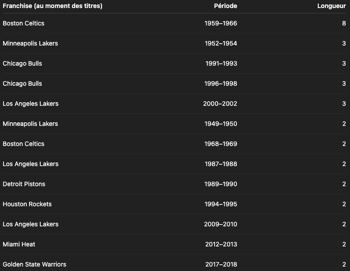Select the 1949–1950 period cell
This screenshot has height=271, width=350.
point(220,124)
